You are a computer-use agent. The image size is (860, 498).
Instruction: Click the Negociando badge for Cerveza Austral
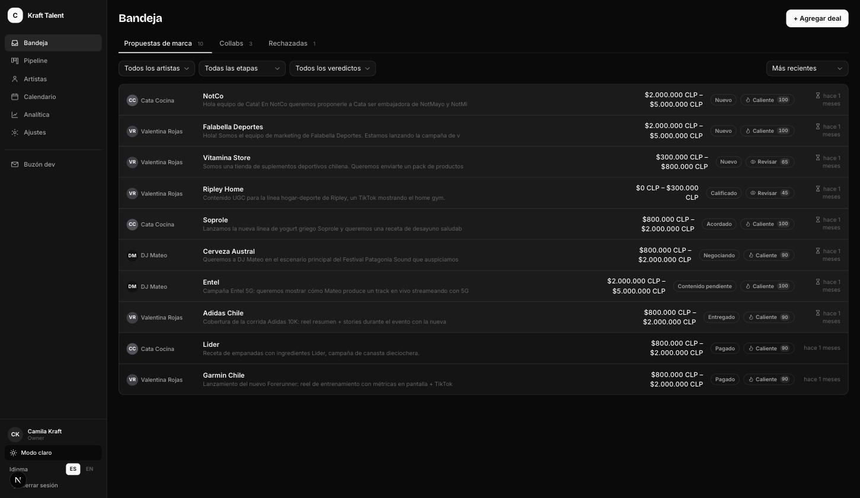[x=719, y=256]
